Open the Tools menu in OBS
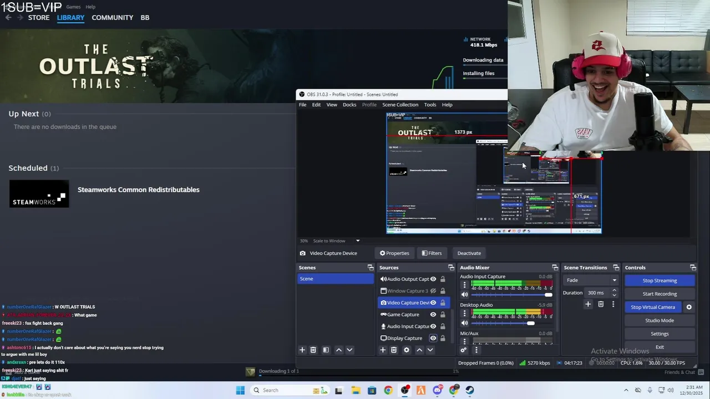Viewport: 710px width, 399px height. click(430, 105)
